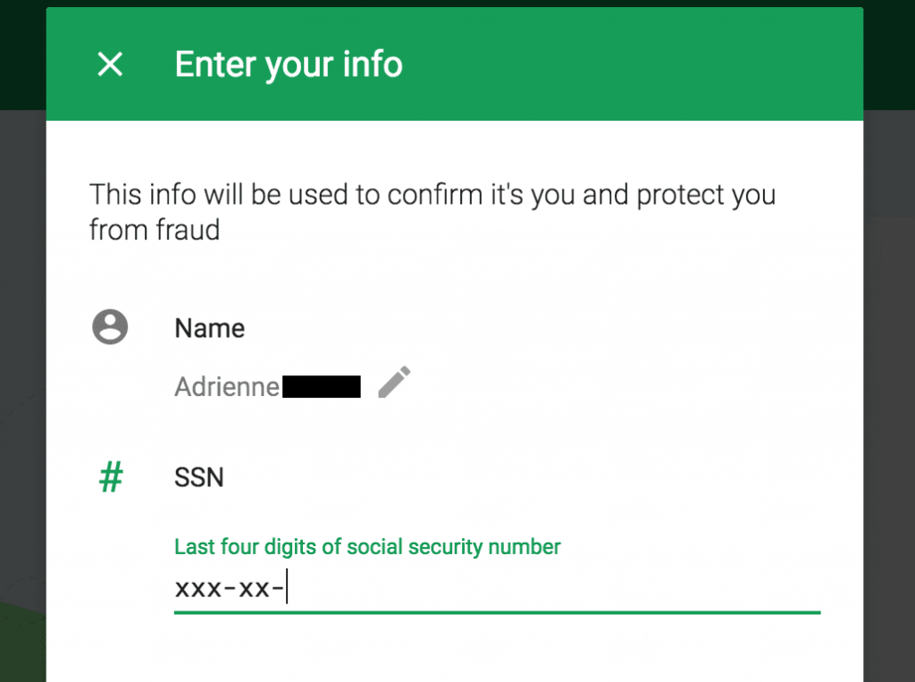Screen dimensions: 915x682
Task: Select the name text "Adrienne"
Action: [227, 386]
